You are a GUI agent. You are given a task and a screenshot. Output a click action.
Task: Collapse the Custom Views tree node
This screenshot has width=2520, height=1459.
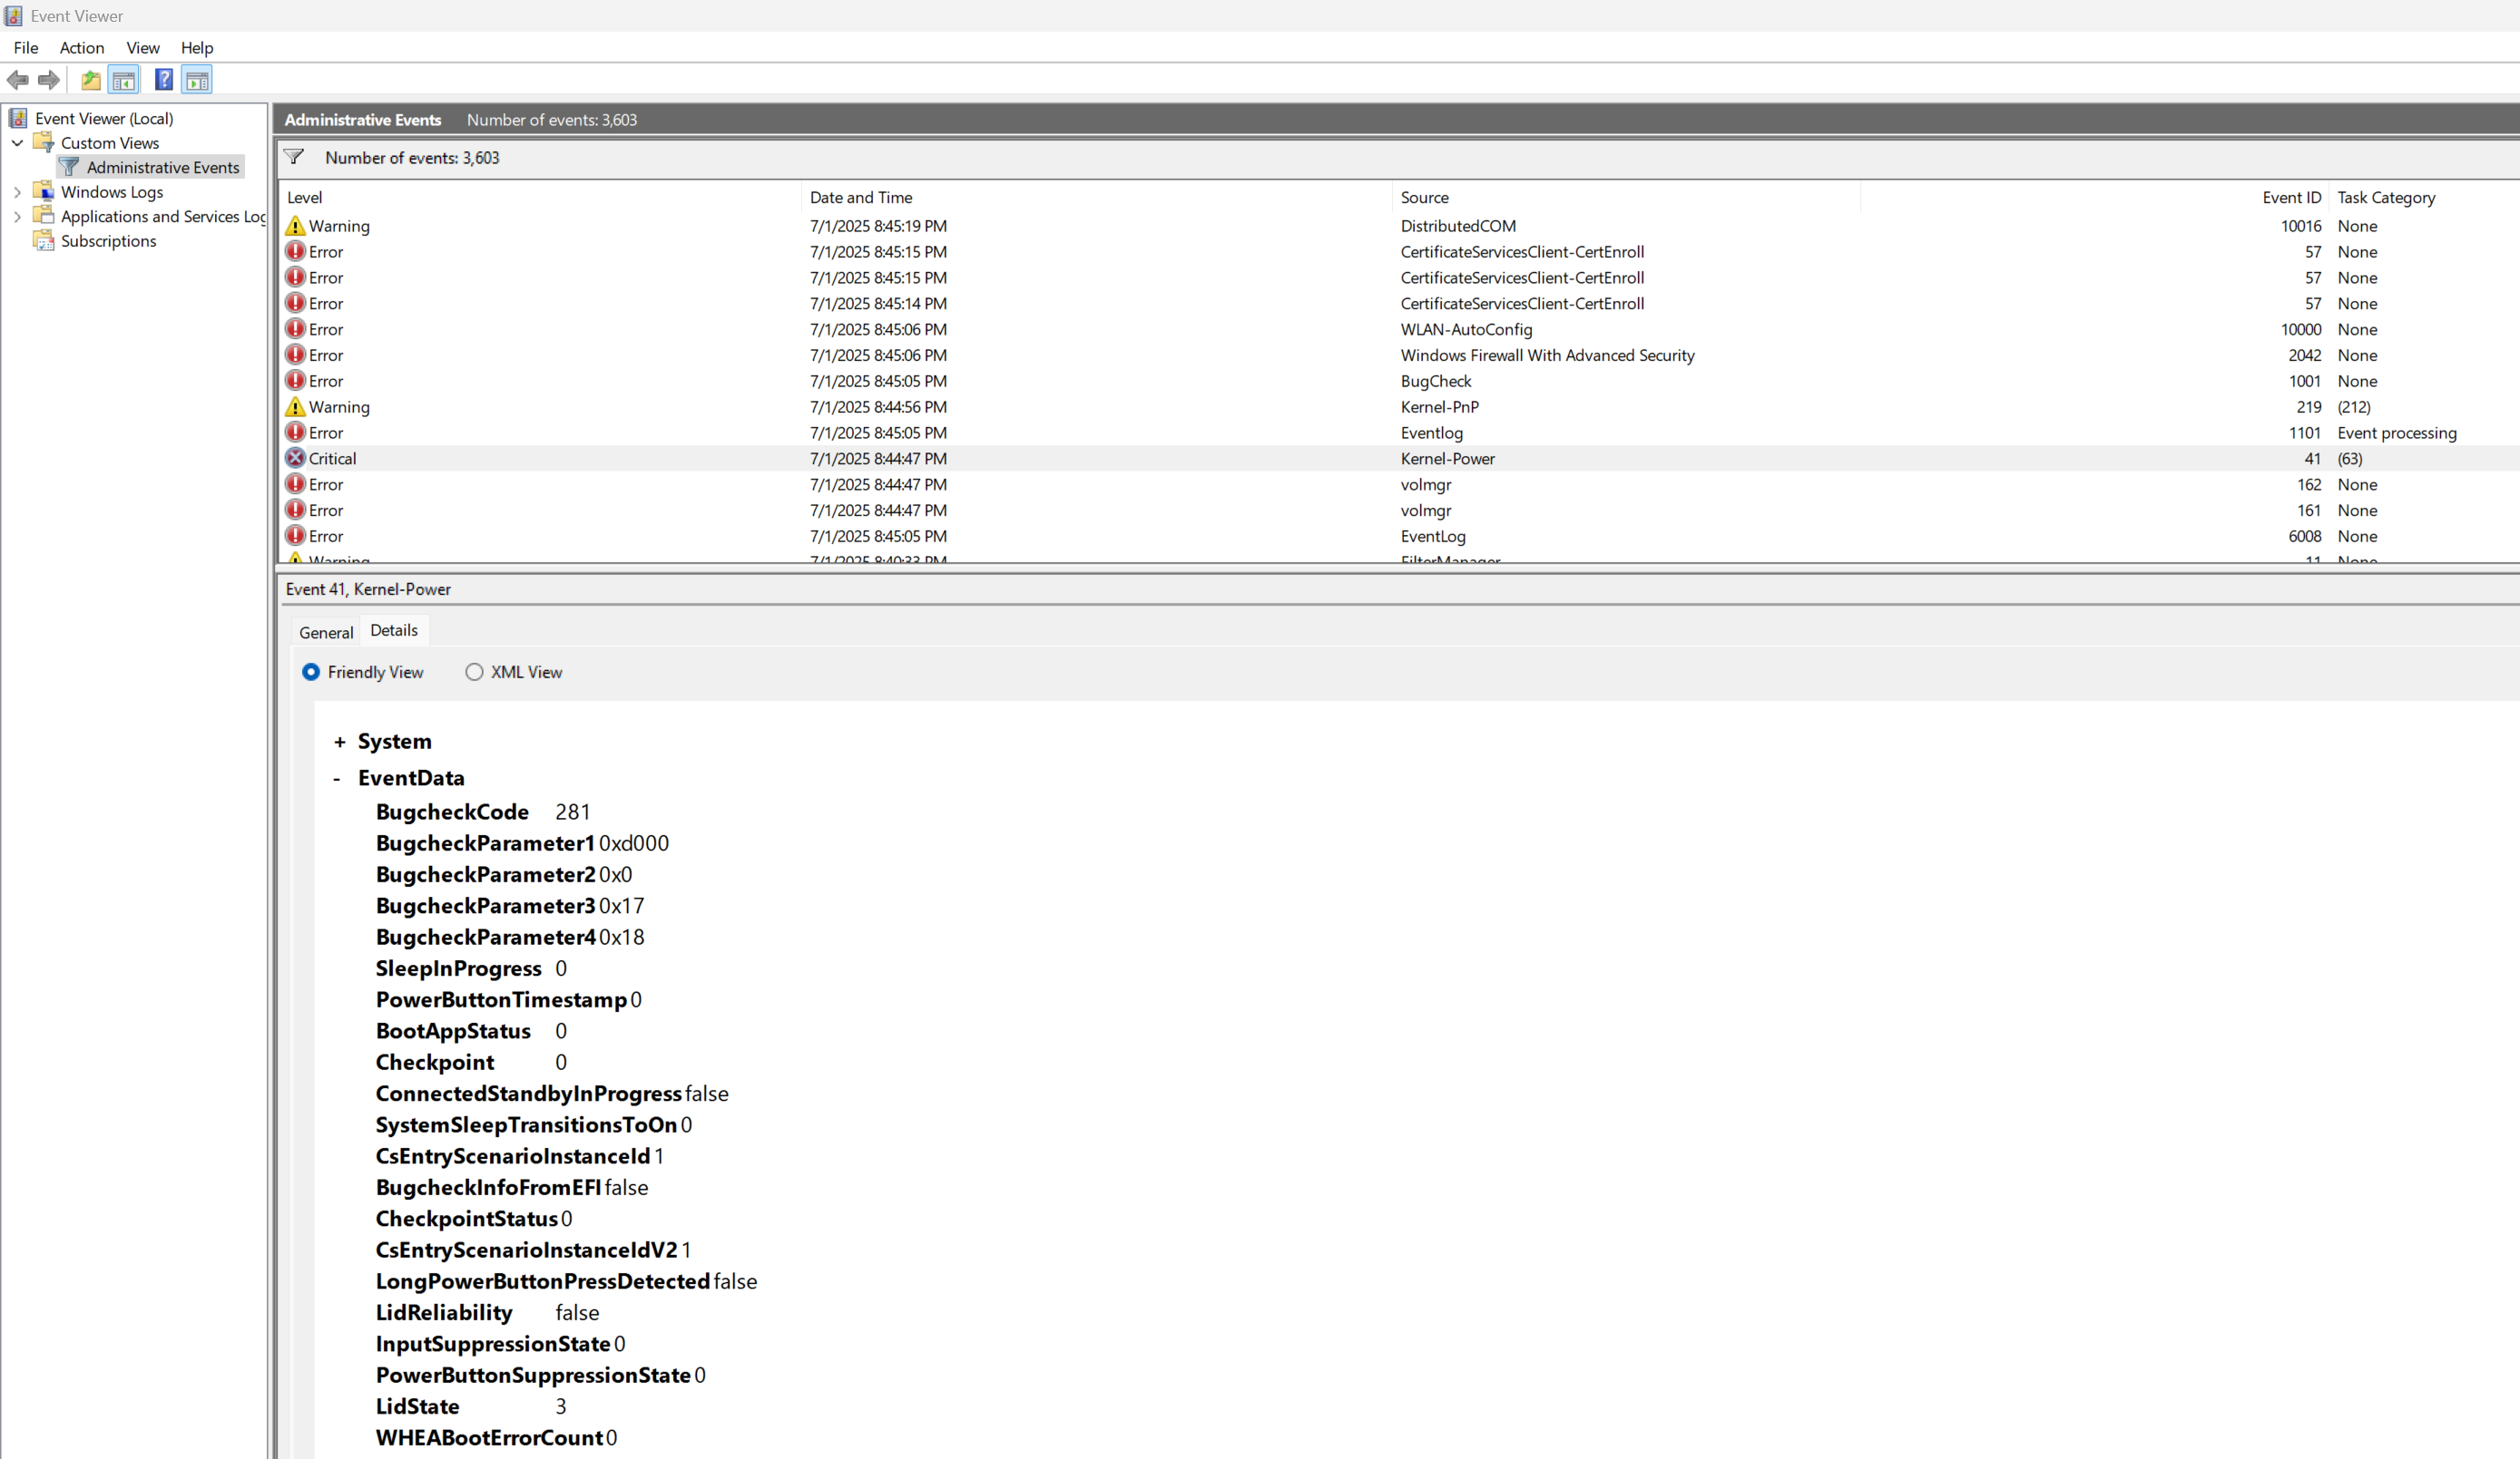[x=17, y=143]
